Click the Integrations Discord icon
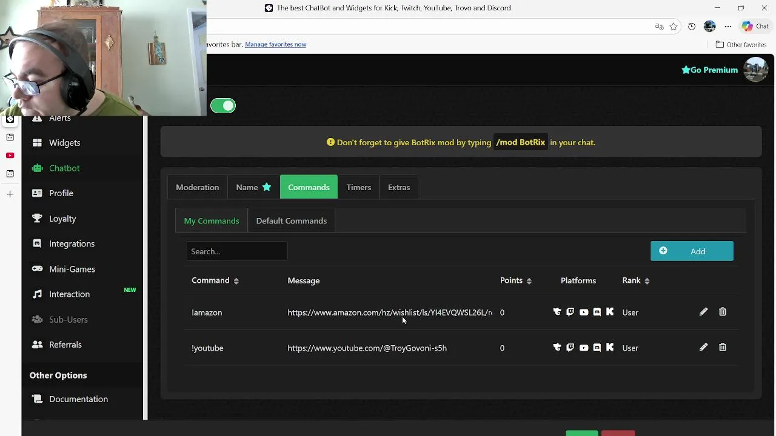Image resolution: width=776 pixels, height=436 pixels. click(x=38, y=243)
